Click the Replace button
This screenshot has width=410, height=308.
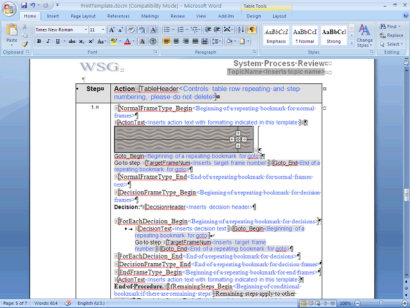pos(391,35)
